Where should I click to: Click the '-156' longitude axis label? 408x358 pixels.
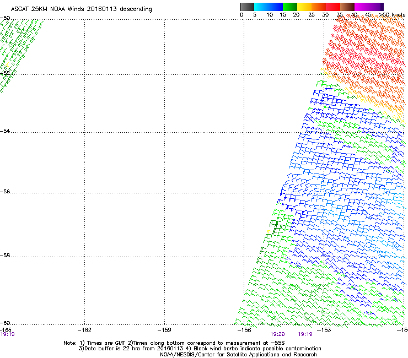(x=244, y=330)
